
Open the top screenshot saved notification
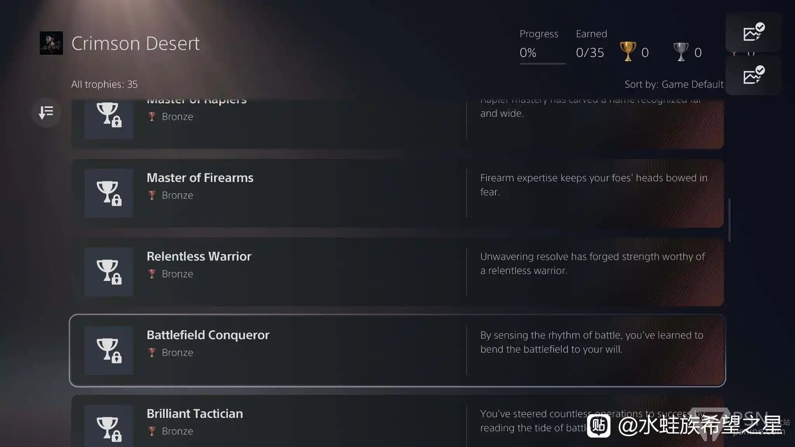point(753,33)
